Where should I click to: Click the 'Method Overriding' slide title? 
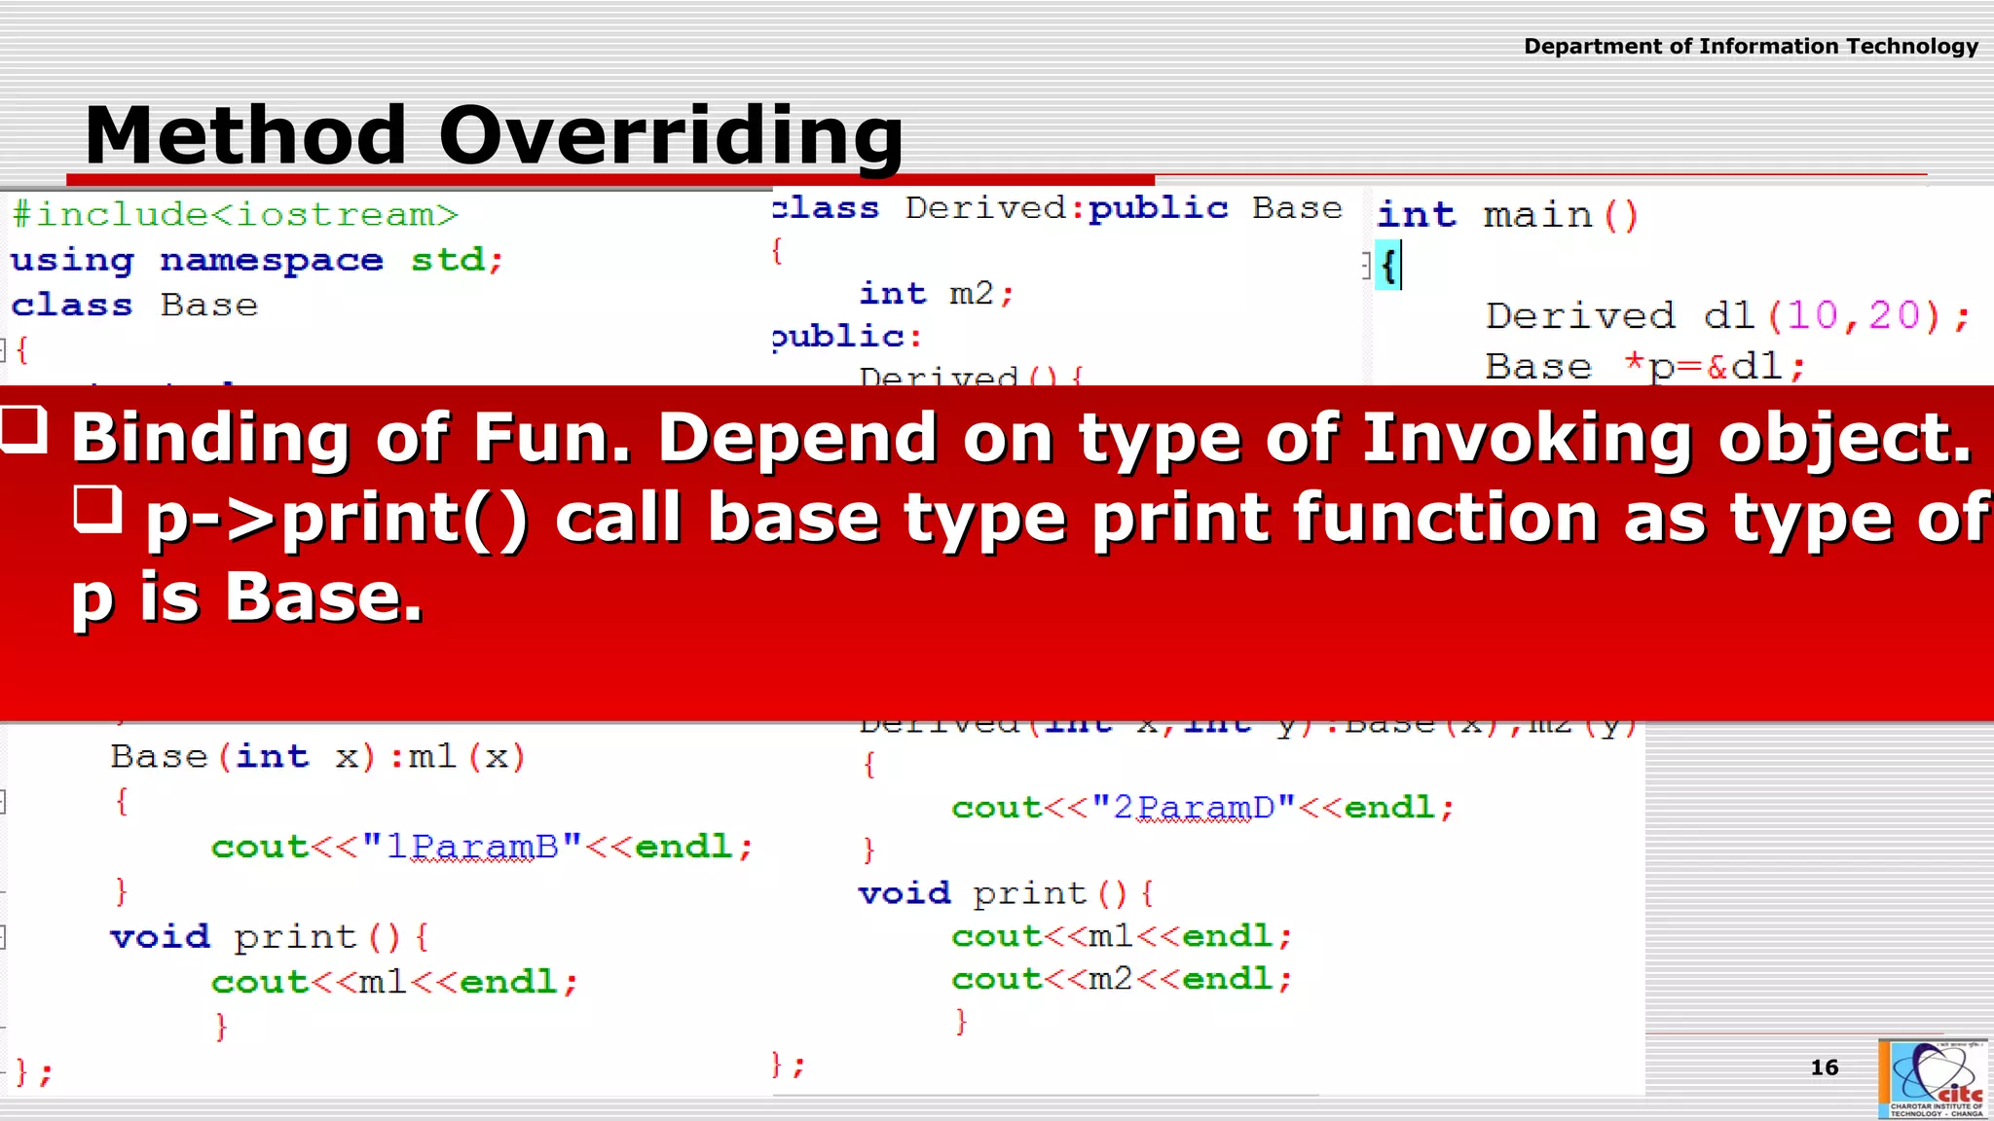tap(494, 135)
